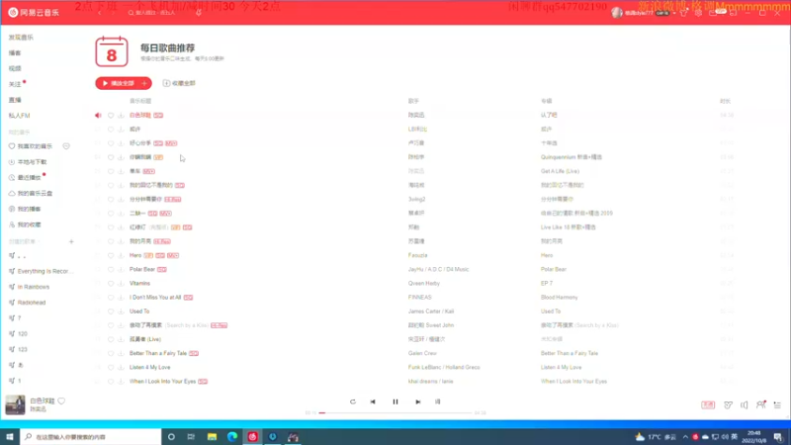Download the song Used To
The height and width of the screenshot is (445, 791).
coord(121,311)
